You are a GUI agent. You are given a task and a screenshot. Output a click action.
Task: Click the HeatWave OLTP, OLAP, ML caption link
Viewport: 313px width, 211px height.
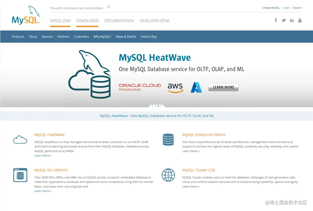pos(157,116)
